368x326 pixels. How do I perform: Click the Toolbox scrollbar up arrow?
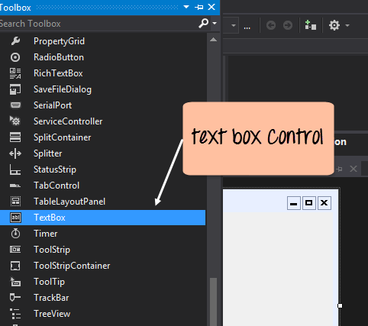click(x=213, y=40)
